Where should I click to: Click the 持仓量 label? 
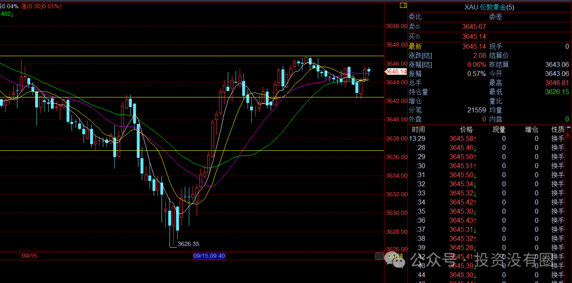click(418, 92)
